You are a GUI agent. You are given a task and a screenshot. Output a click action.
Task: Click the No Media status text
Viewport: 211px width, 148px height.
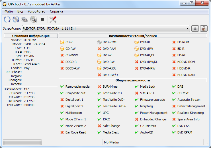point(111,142)
